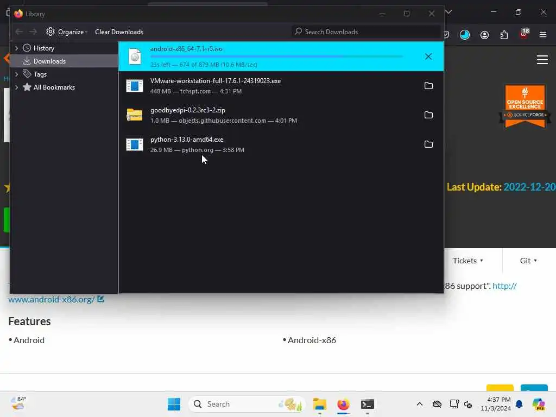Click Last Update date 2022-12-20
This screenshot has height=417, width=556.
529,187
